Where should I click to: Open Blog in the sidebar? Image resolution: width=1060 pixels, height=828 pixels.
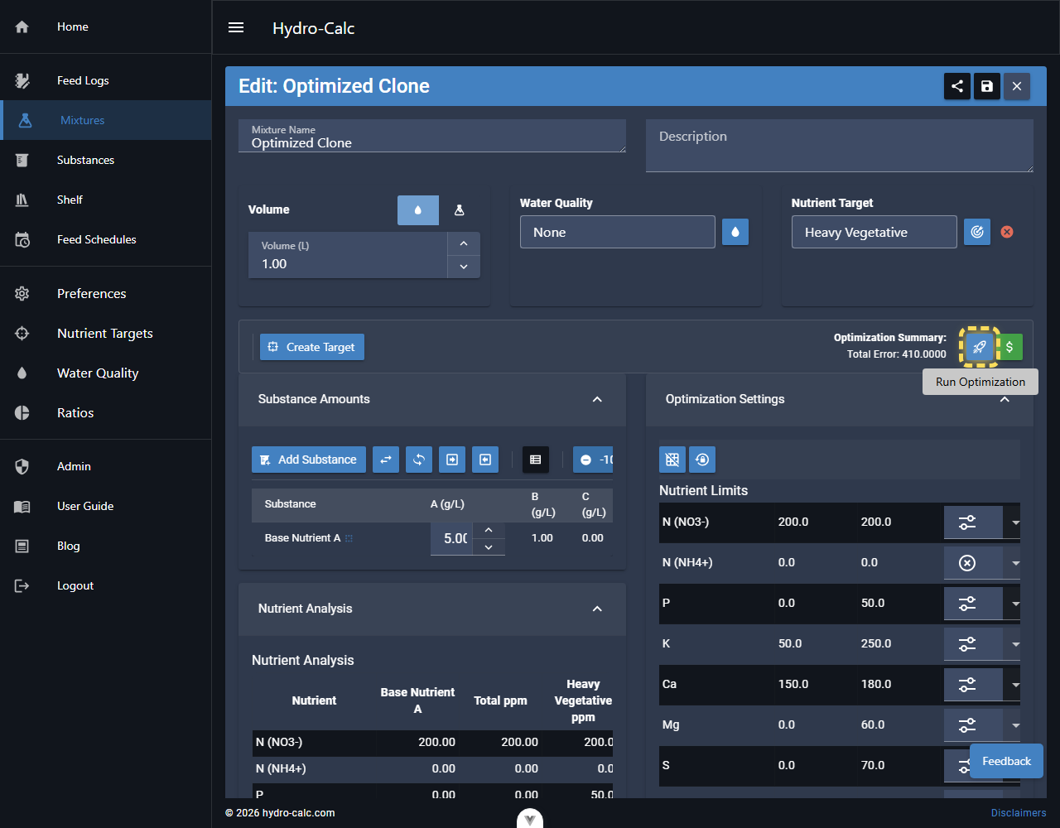coord(106,546)
